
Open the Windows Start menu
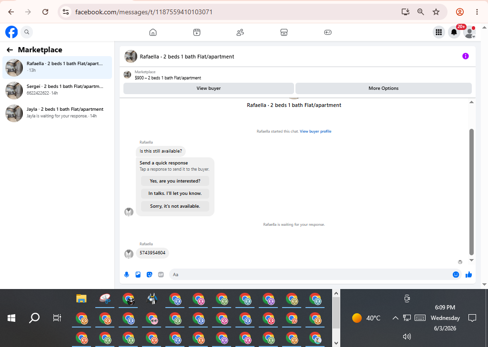(x=11, y=318)
